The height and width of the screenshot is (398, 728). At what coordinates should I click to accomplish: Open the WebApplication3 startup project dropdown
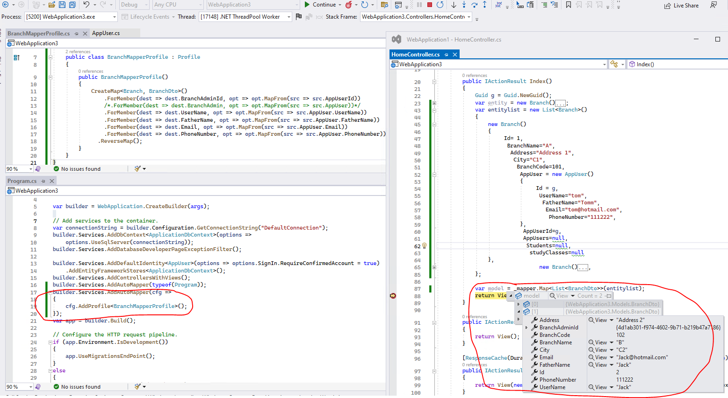pyautogui.click(x=252, y=5)
